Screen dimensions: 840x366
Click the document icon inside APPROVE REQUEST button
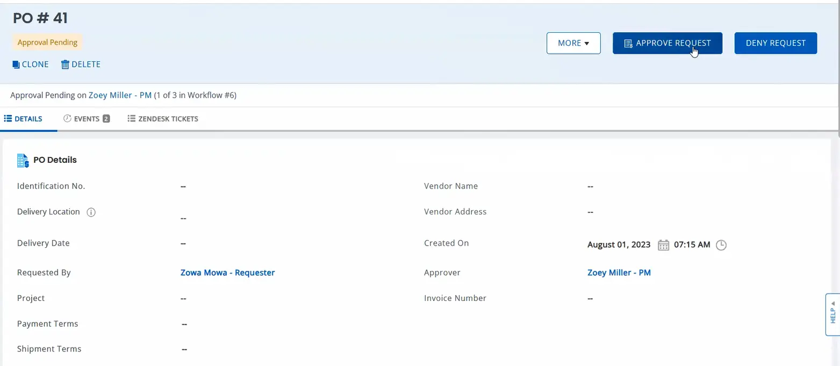[628, 43]
